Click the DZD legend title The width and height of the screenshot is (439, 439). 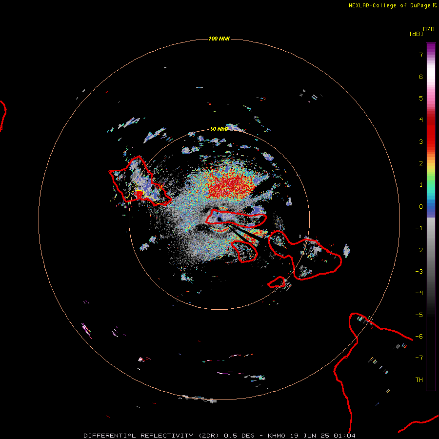coord(429,29)
